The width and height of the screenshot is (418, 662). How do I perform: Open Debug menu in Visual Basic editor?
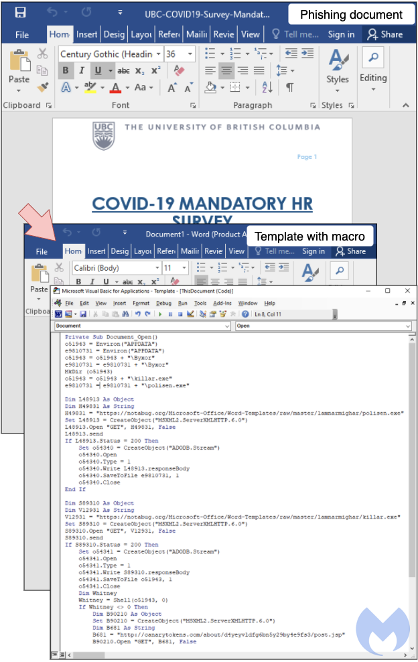[163, 303]
